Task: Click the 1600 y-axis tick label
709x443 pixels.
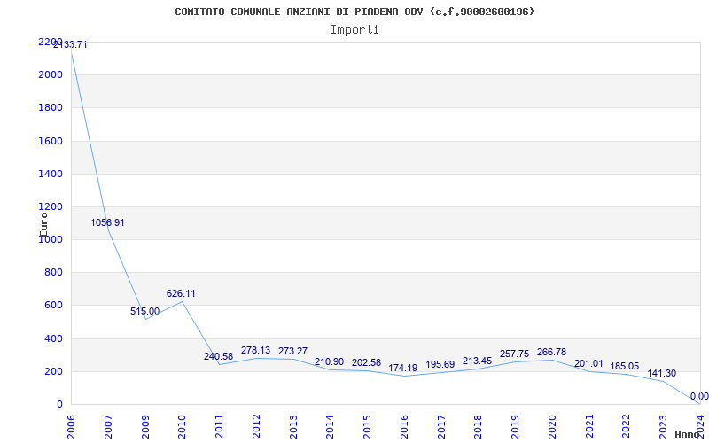Action: (x=51, y=141)
